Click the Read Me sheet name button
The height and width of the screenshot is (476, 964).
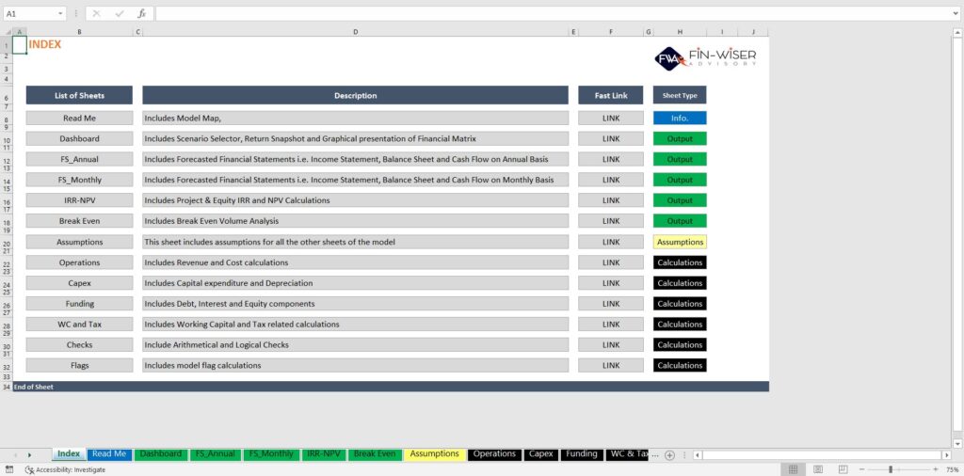(x=79, y=119)
